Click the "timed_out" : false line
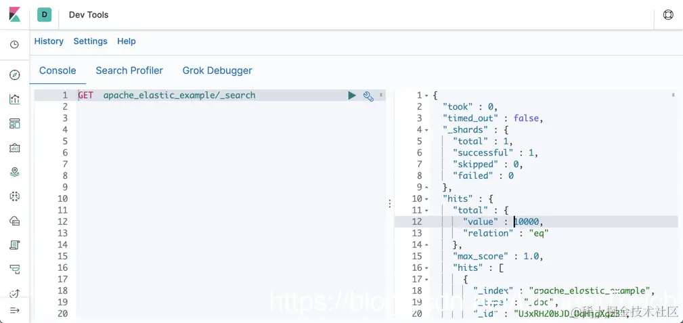The image size is (683, 323). pyautogui.click(x=493, y=118)
